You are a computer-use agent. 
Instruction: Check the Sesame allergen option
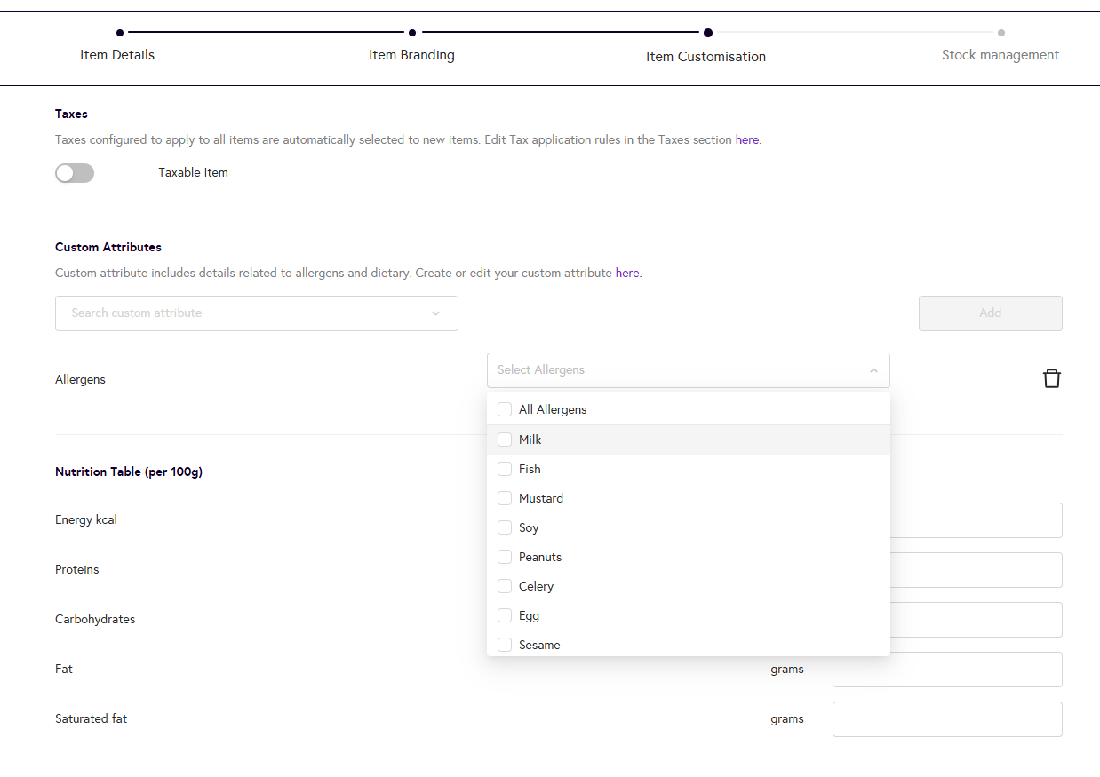tap(505, 645)
